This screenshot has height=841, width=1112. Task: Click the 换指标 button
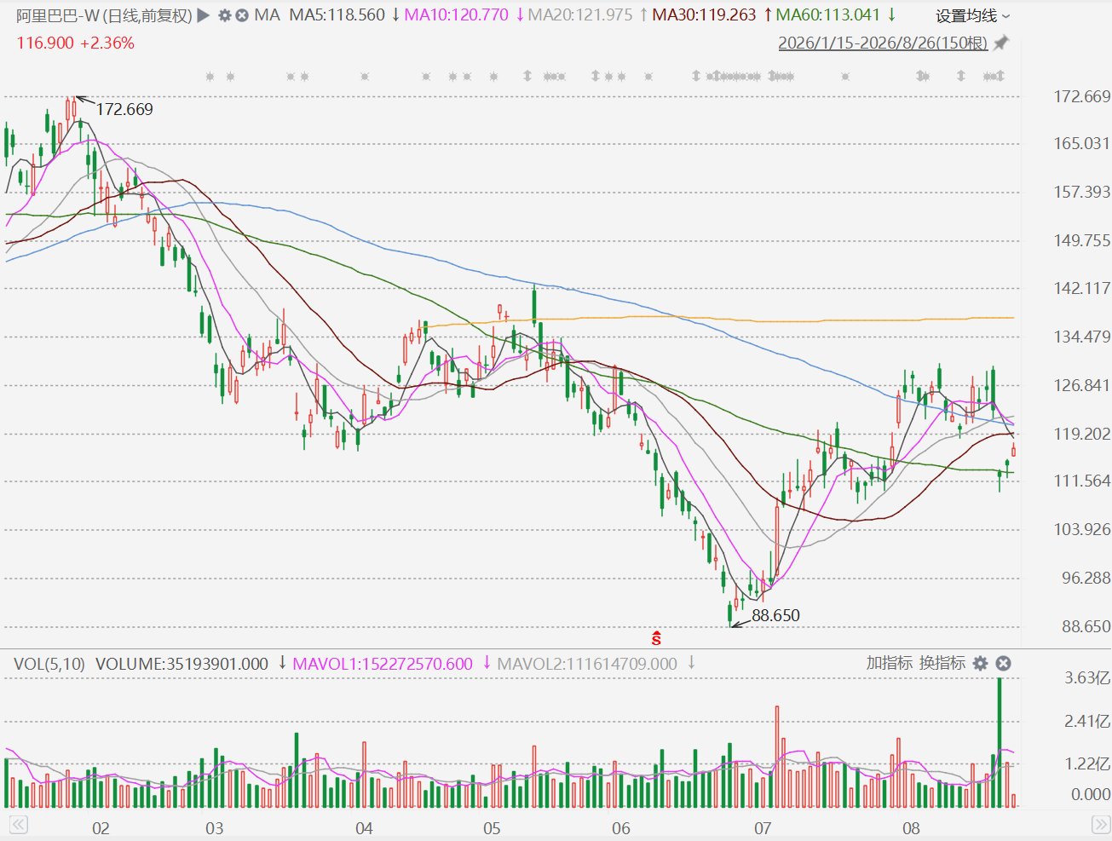(942, 663)
